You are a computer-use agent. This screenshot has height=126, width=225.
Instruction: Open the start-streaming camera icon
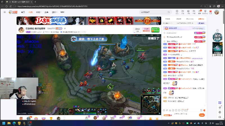[x=194, y=12]
